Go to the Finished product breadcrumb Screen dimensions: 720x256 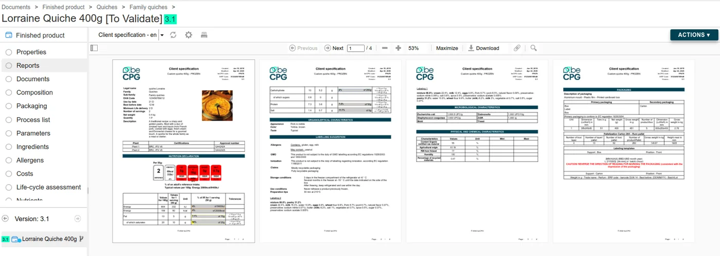click(63, 7)
